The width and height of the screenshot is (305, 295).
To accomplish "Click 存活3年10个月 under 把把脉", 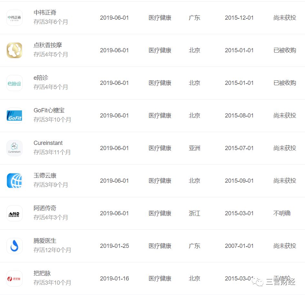I will coord(52,282).
